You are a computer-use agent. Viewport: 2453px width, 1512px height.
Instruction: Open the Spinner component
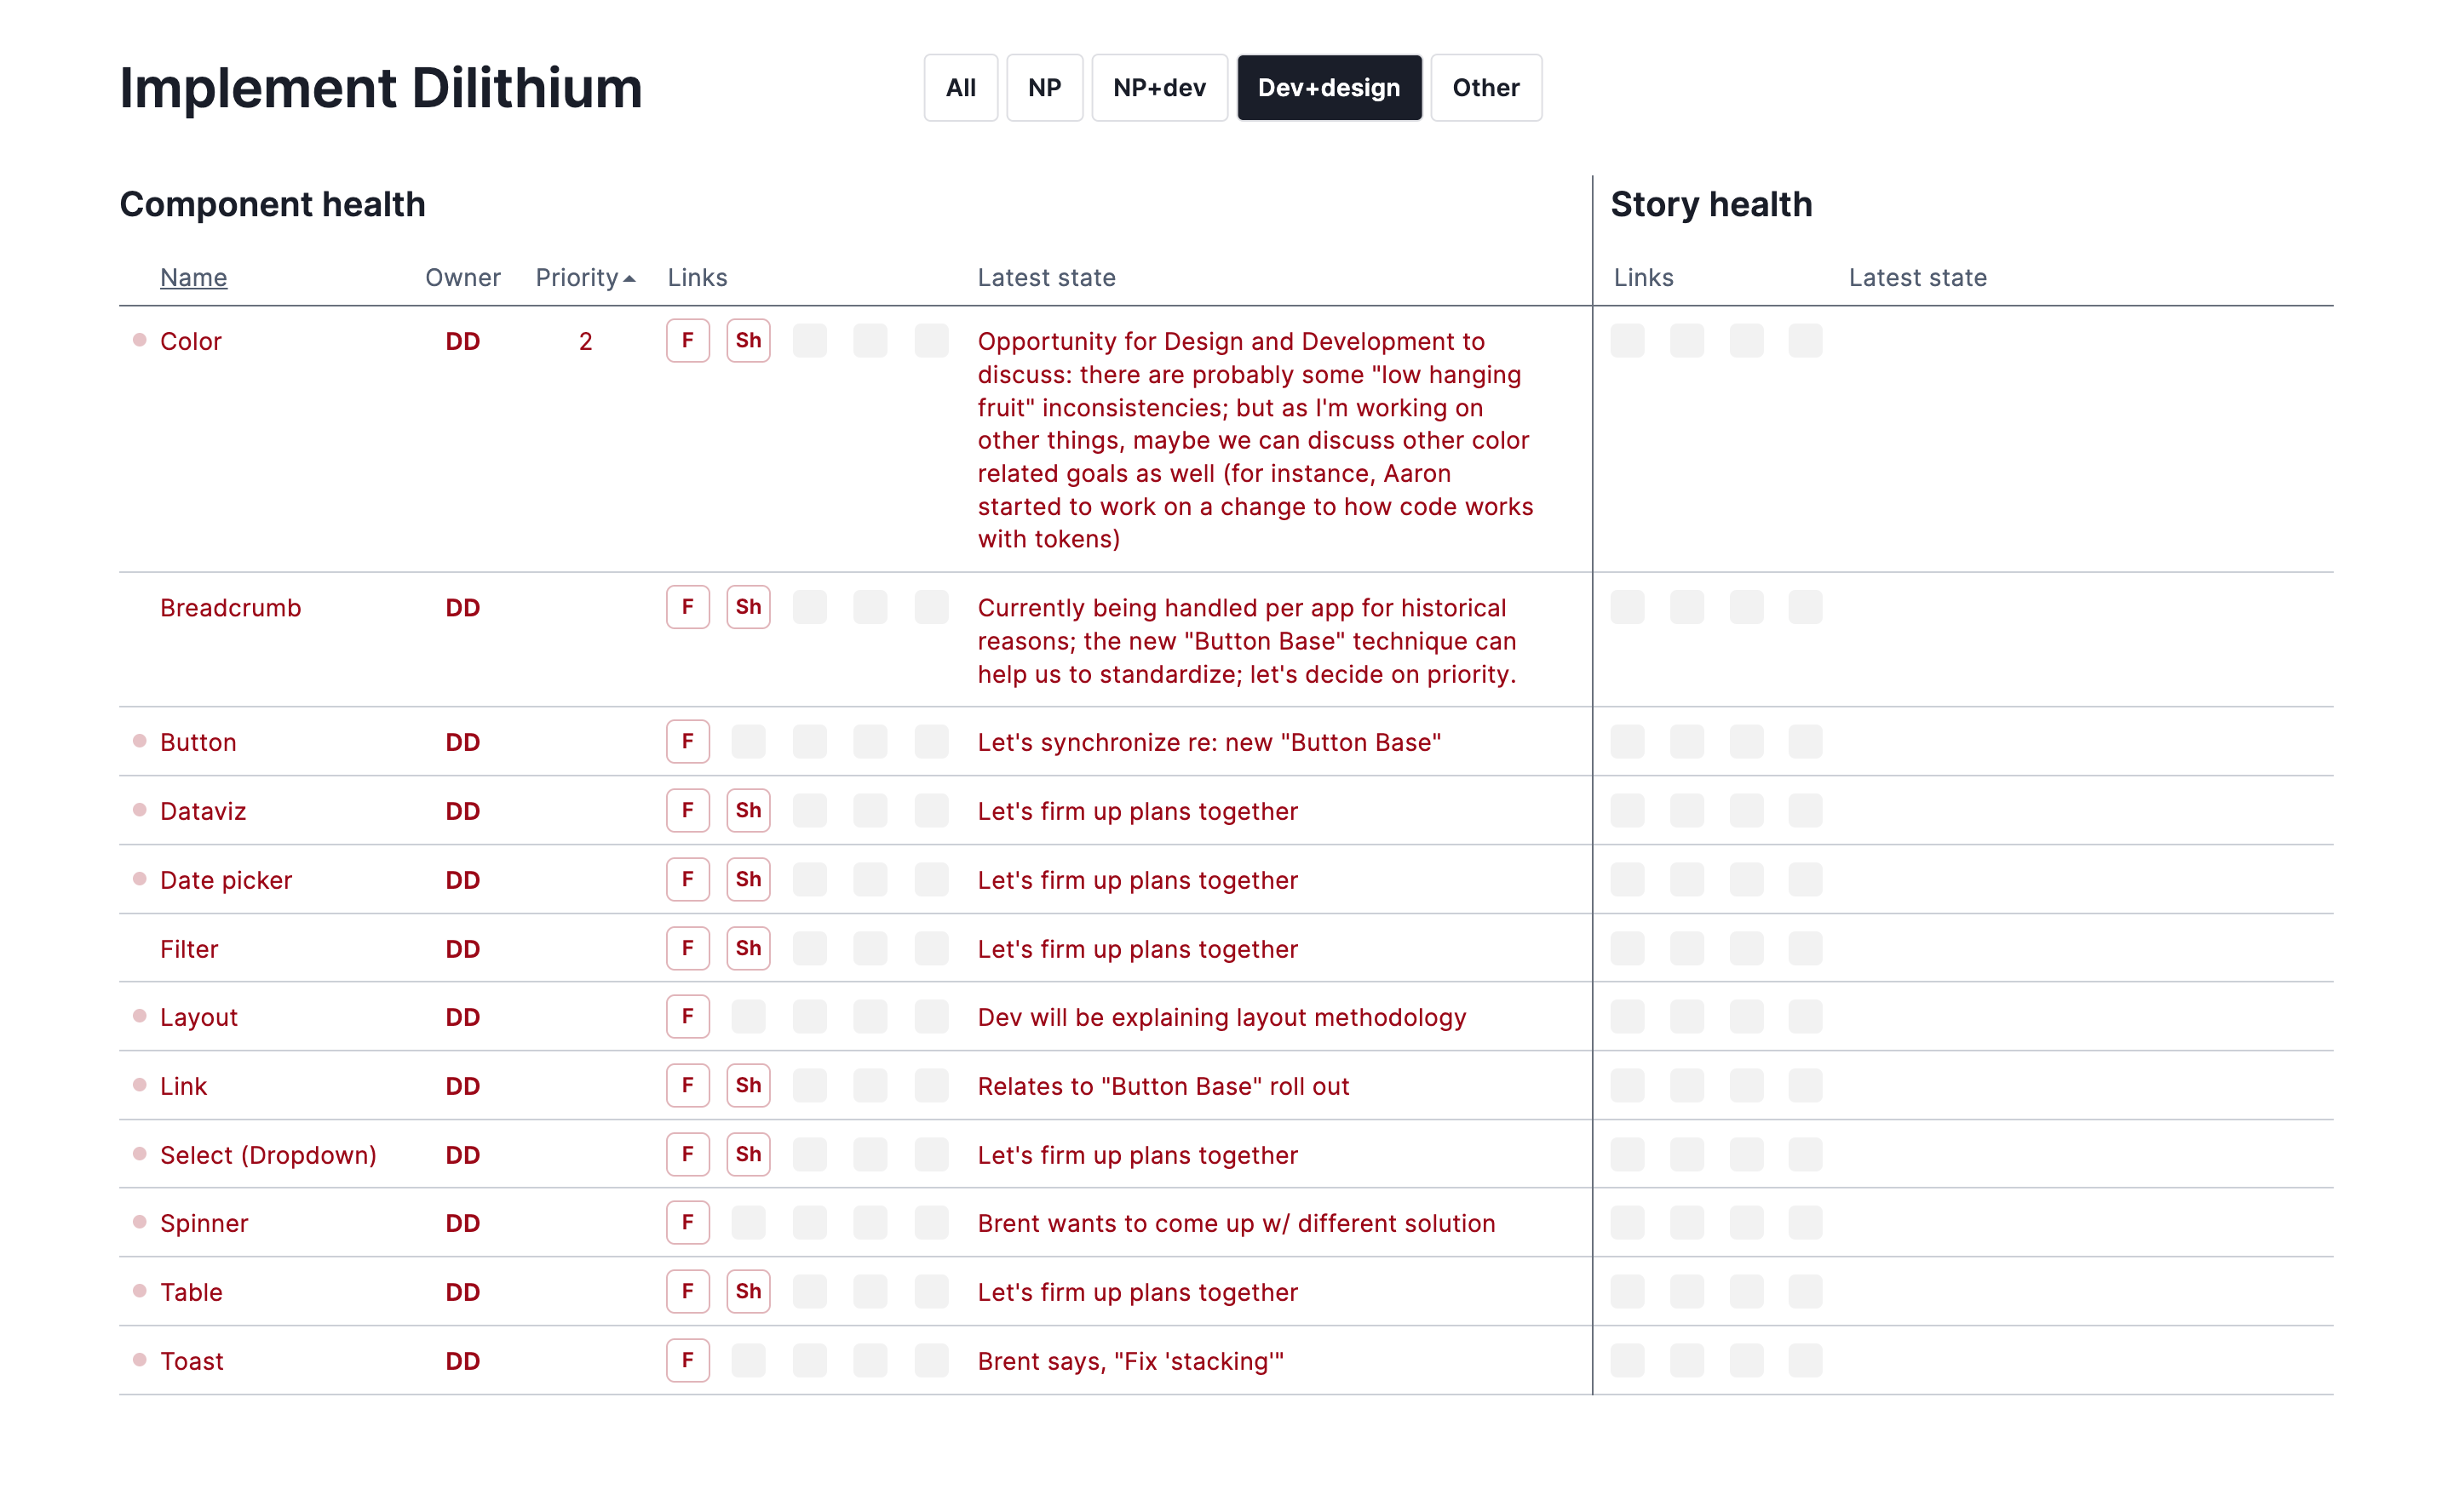(x=204, y=1224)
